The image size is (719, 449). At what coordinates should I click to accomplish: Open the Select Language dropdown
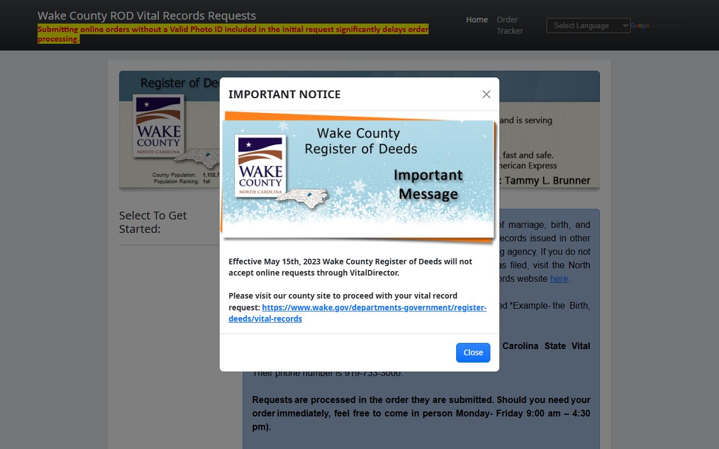tap(588, 25)
